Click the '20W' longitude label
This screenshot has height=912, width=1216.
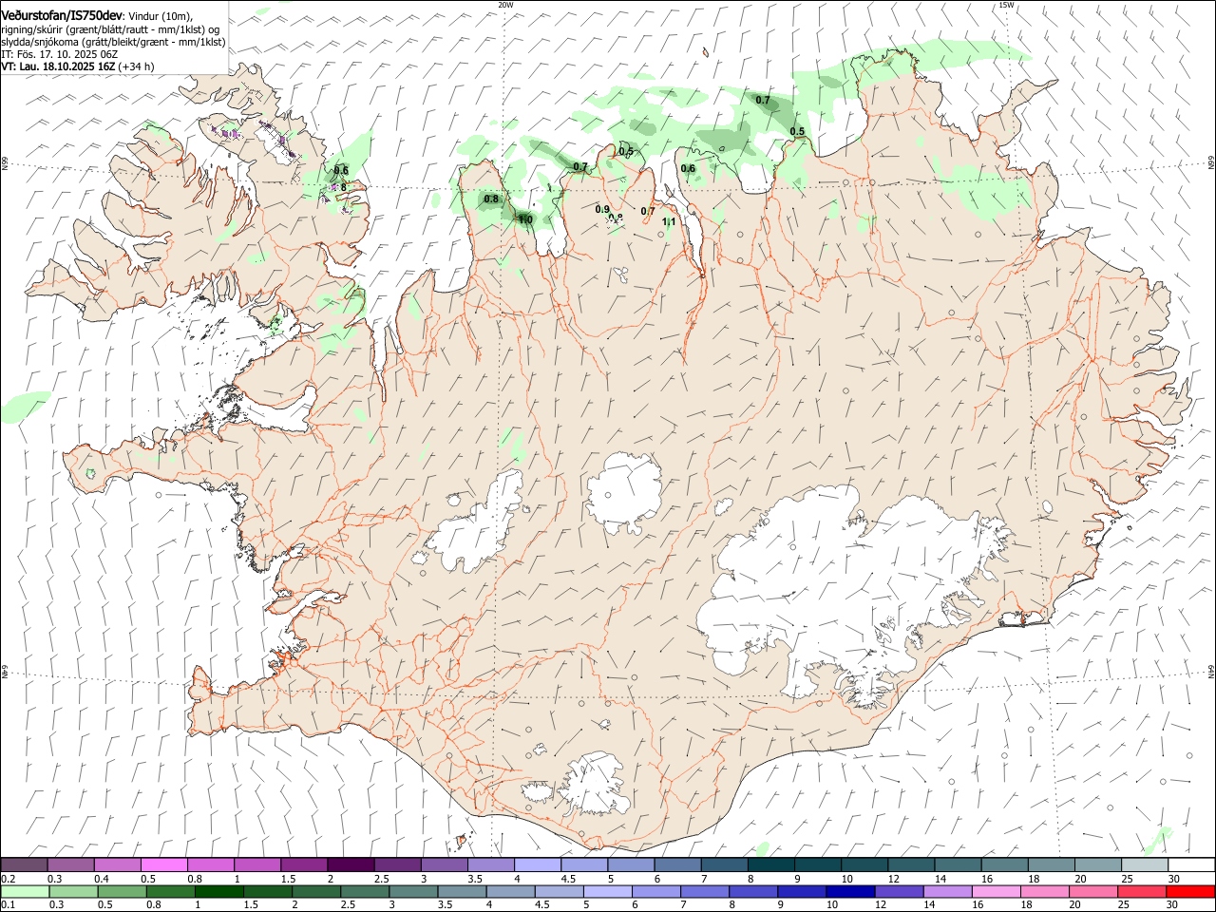504,5
